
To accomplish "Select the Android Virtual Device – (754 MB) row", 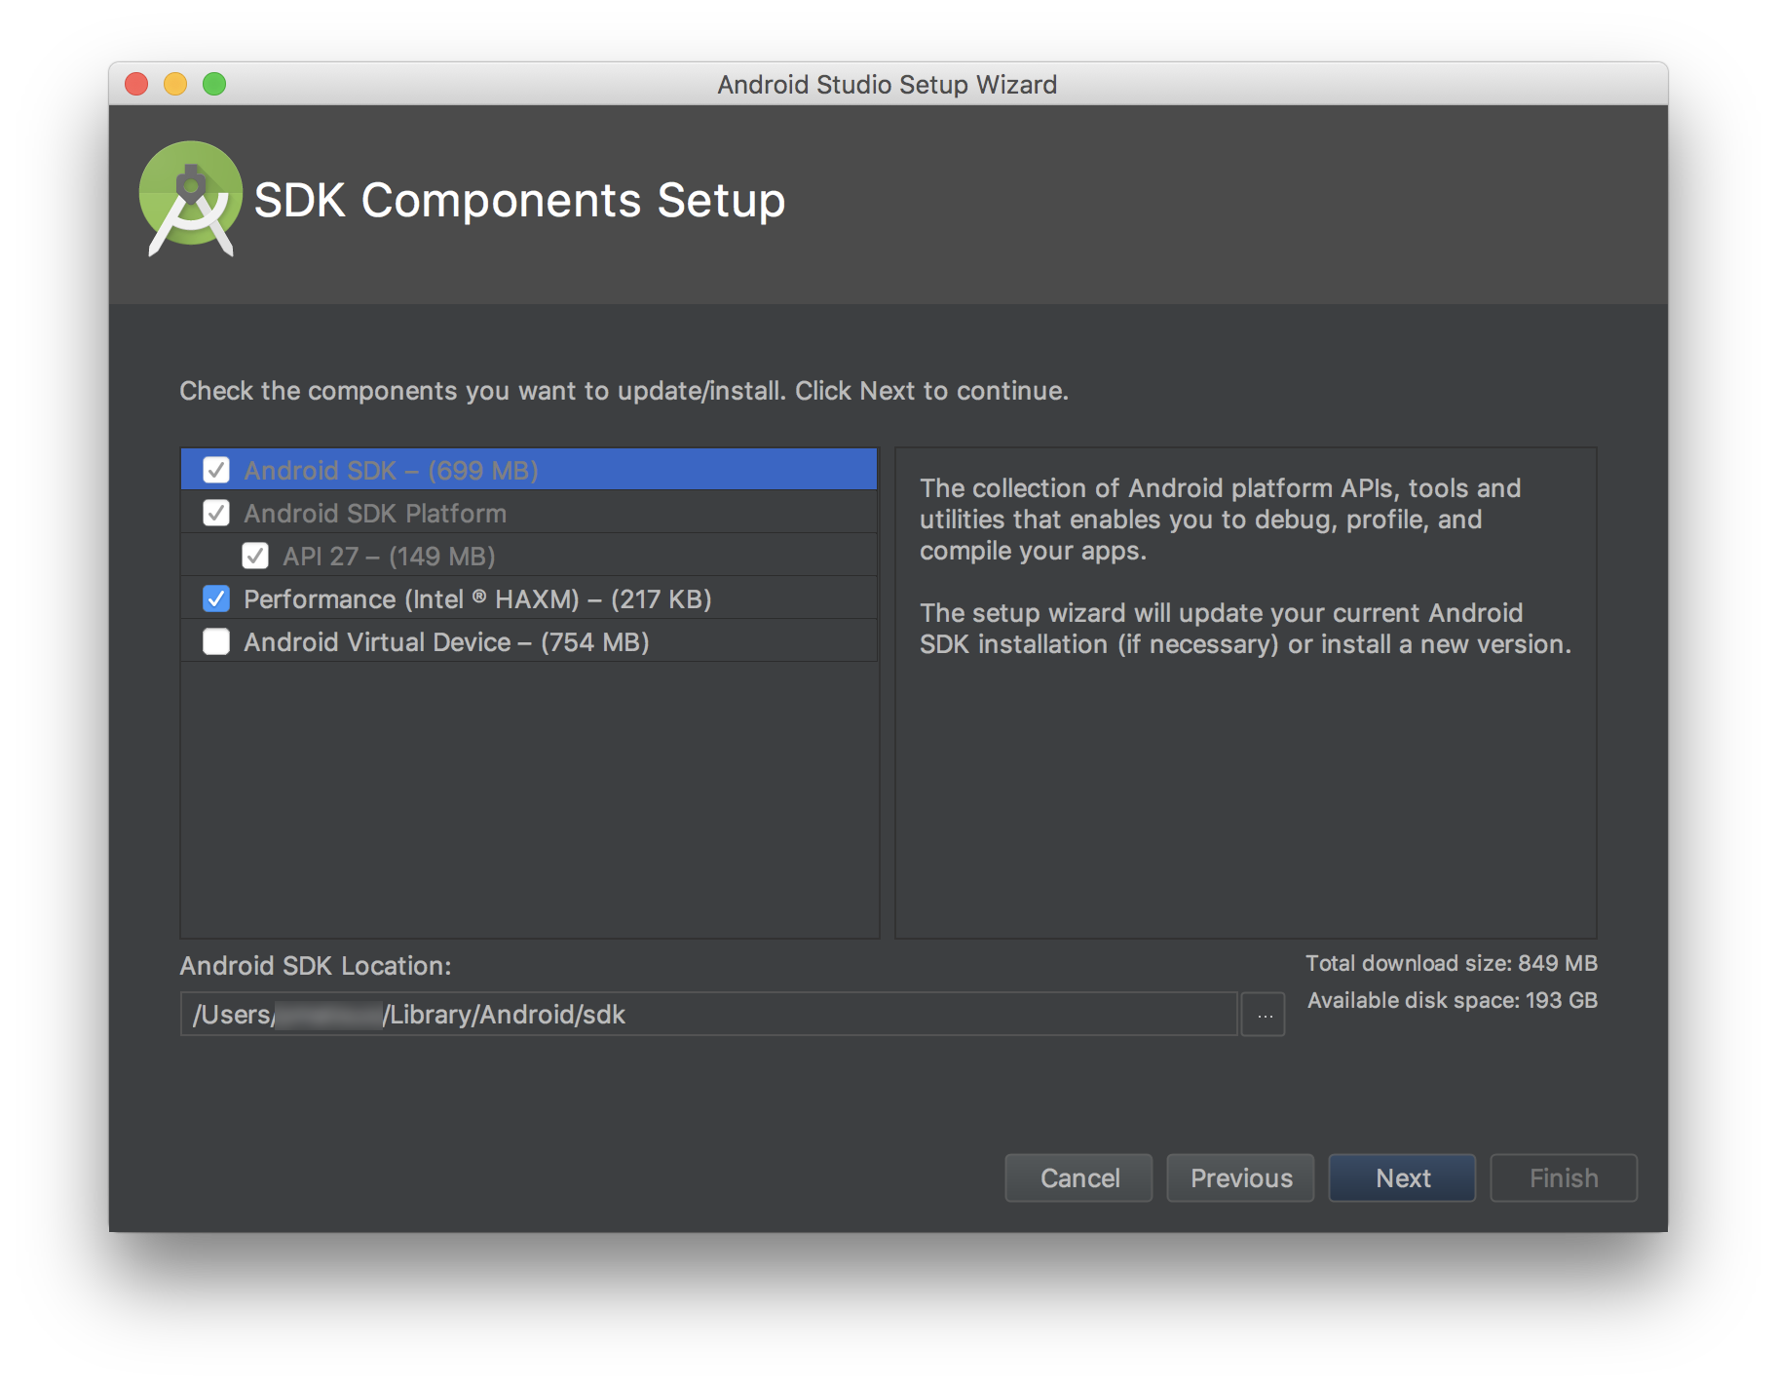I will pyautogui.click(x=529, y=641).
